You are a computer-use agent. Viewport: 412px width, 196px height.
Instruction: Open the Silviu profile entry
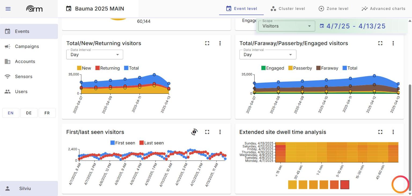coord(29,188)
